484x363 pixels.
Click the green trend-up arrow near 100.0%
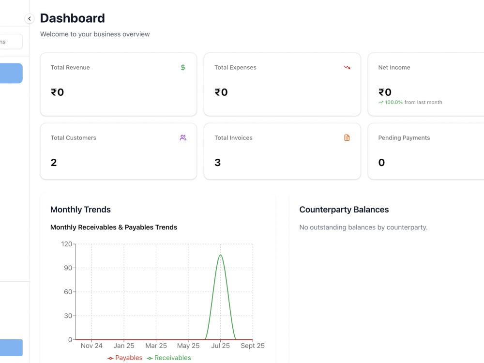coord(381,102)
